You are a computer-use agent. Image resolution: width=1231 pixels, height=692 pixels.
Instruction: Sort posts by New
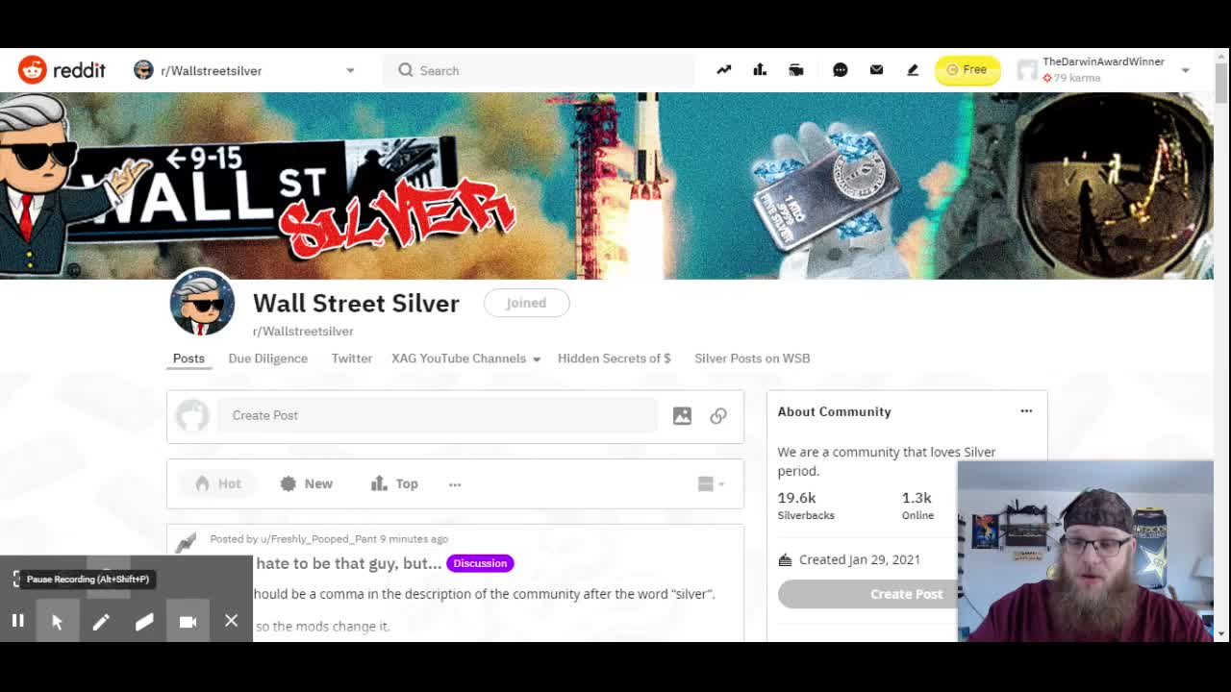(306, 483)
